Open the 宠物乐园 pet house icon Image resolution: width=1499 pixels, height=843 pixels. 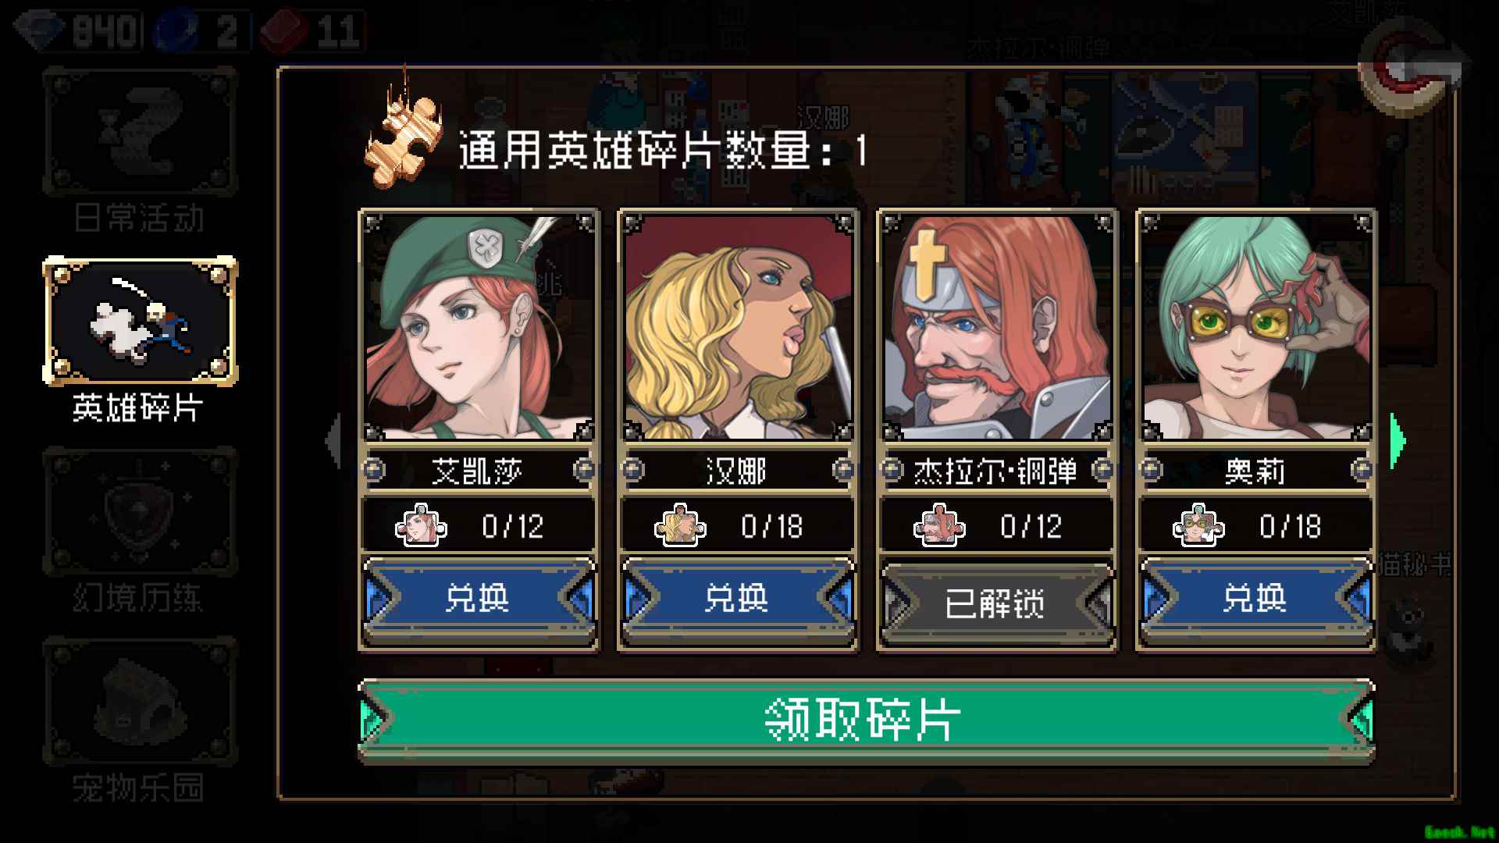140,700
